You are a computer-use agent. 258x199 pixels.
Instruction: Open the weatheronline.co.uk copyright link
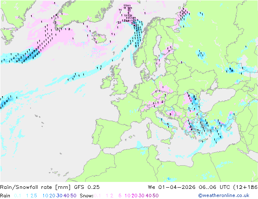tap(224, 195)
